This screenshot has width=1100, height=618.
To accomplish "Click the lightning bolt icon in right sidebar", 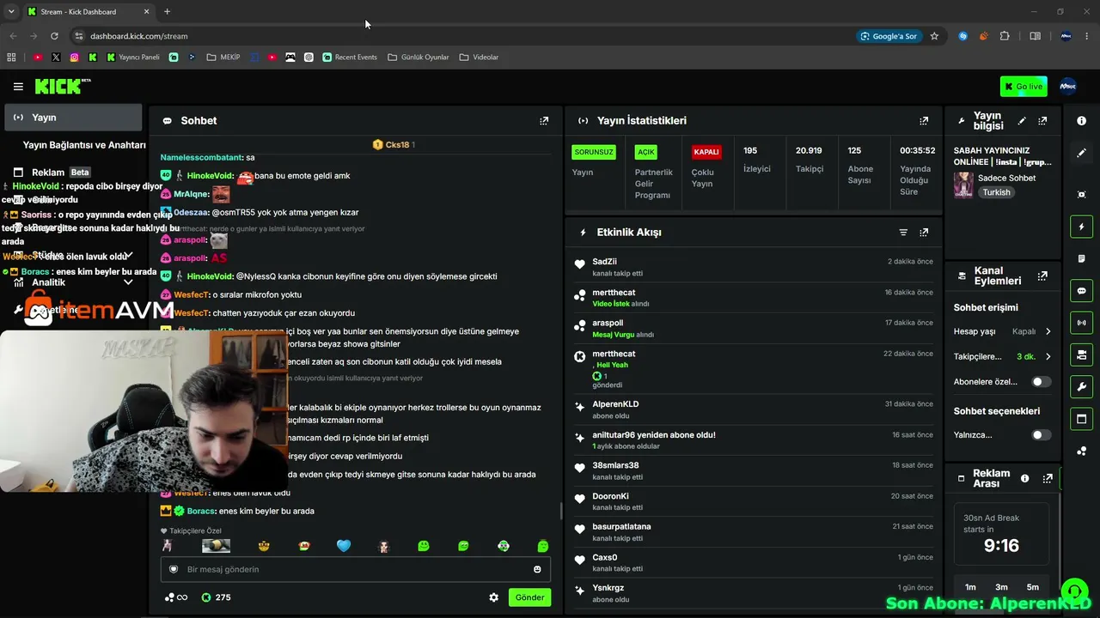I will (x=1081, y=227).
